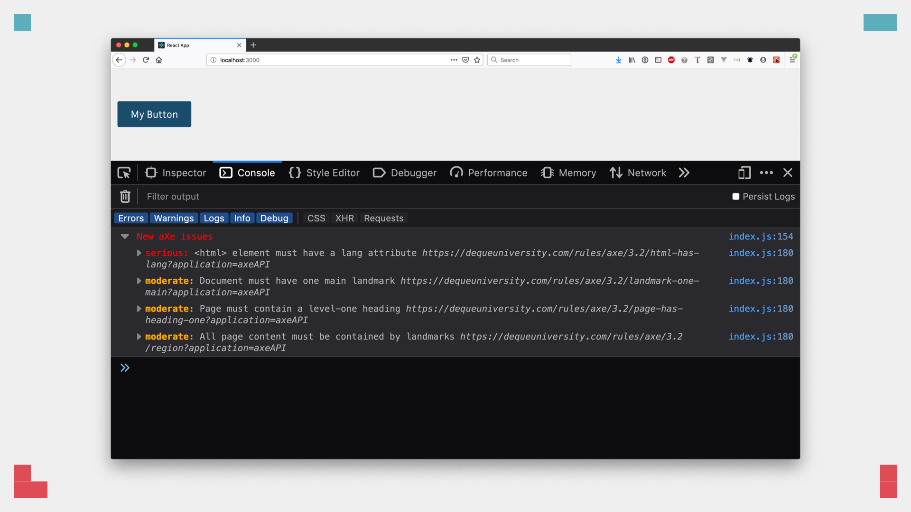Open index.js:180 link for main landmark issue
The image size is (911, 512).
tap(761, 281)
